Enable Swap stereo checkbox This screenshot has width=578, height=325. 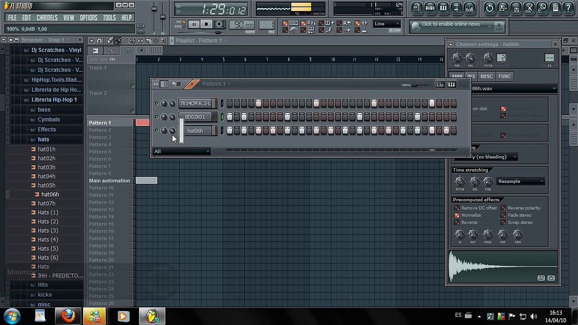coord(503,223)
